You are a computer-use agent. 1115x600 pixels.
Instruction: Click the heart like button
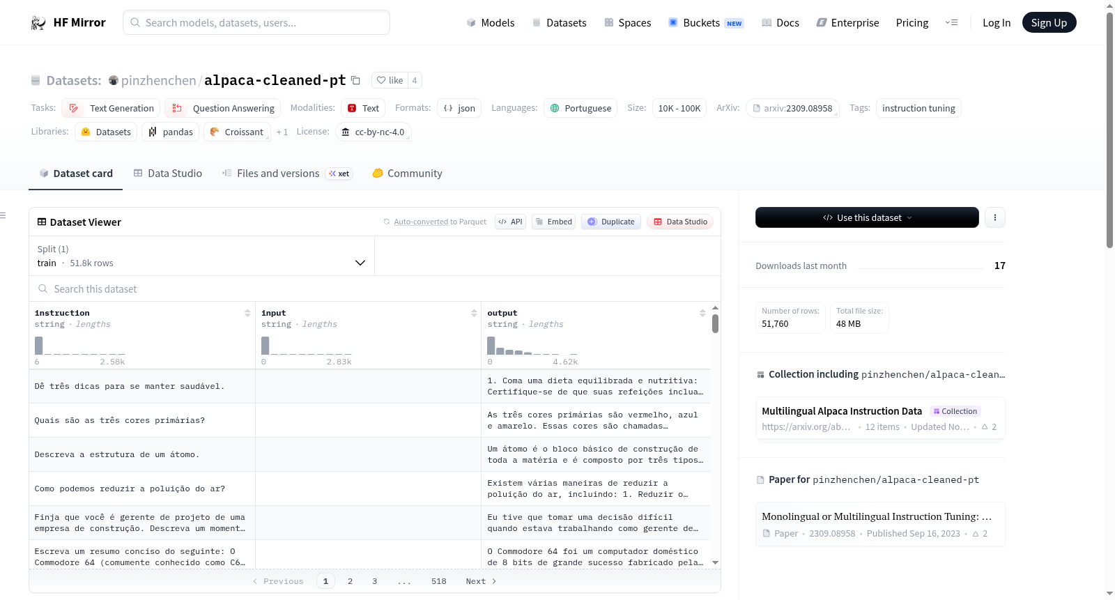pyautogui.click(x=390, y=80)
